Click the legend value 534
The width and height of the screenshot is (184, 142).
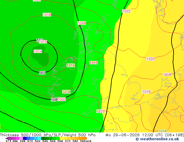[45, 141]
